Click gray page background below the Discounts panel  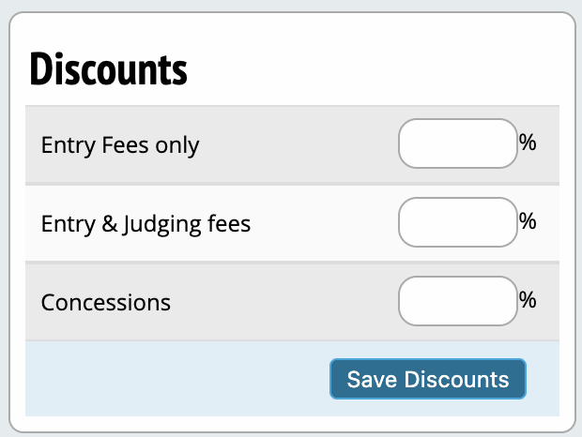click(291, 434)
